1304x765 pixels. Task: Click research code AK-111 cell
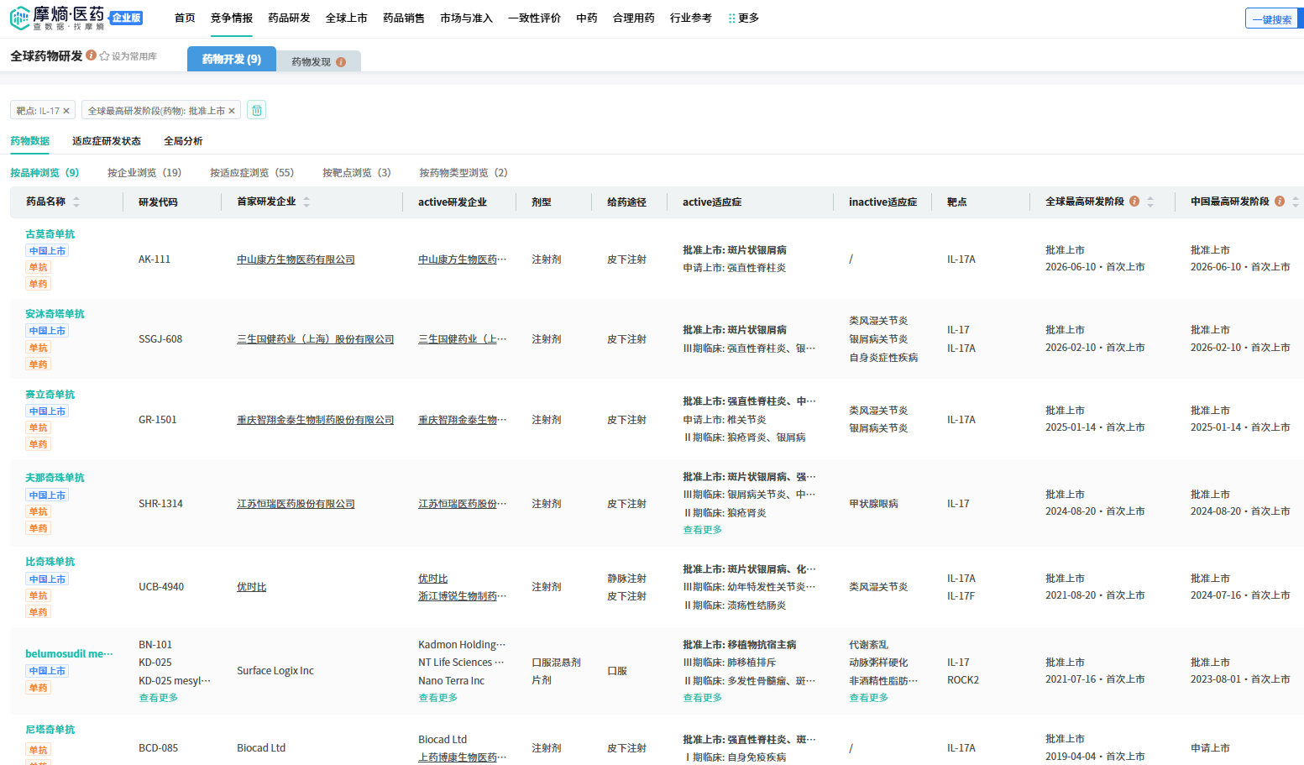coord(154,259)
